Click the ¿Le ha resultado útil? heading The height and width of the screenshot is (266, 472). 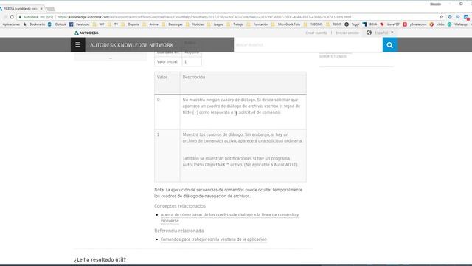point(100,259)
